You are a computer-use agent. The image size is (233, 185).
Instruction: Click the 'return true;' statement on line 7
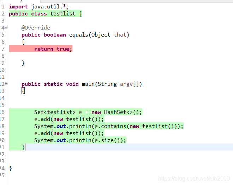click(x=53, y=49)
